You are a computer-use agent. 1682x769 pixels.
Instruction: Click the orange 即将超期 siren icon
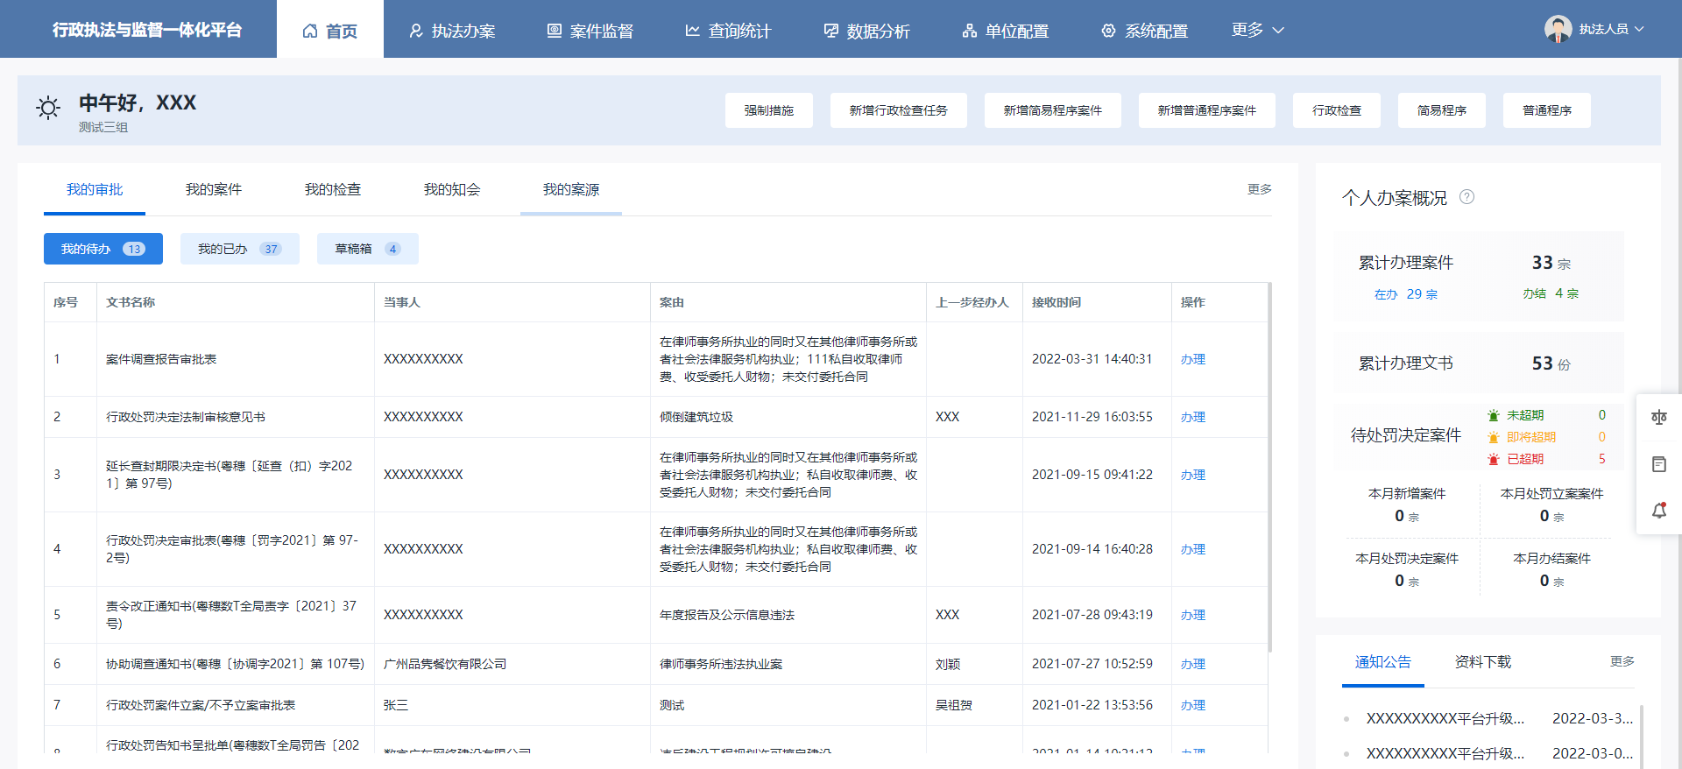[x=1494, y=437]
